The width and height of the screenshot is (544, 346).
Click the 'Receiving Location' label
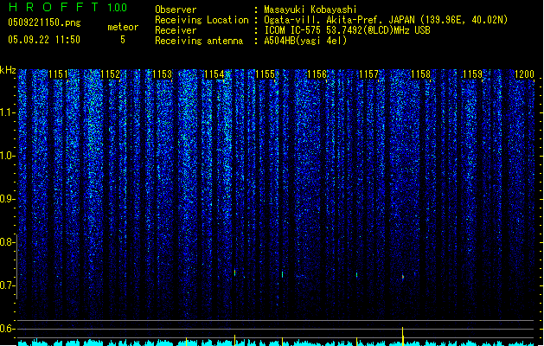(202, 20)
